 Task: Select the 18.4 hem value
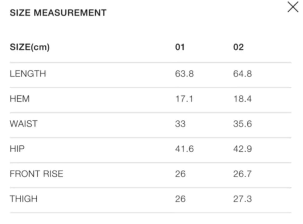coord(242,99)
